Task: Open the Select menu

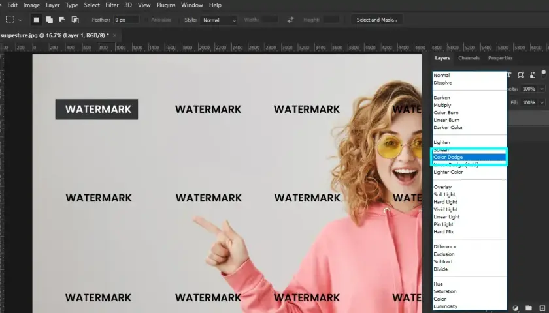Action: pyautogui.click(x=91, y=5)
